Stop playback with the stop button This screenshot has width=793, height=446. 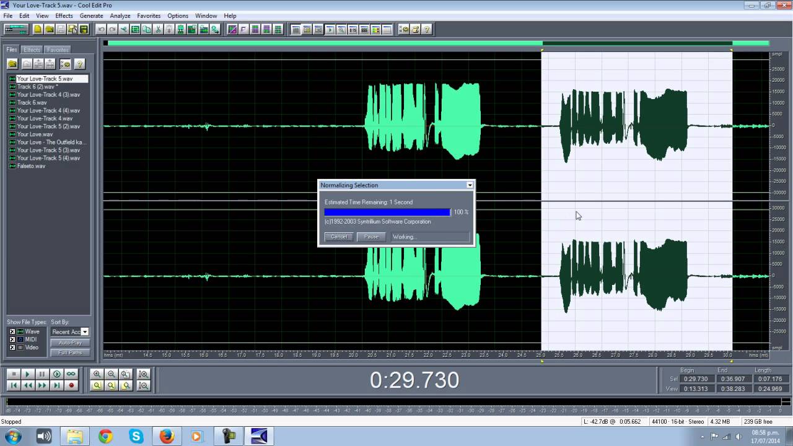click(x=13, y=374)
